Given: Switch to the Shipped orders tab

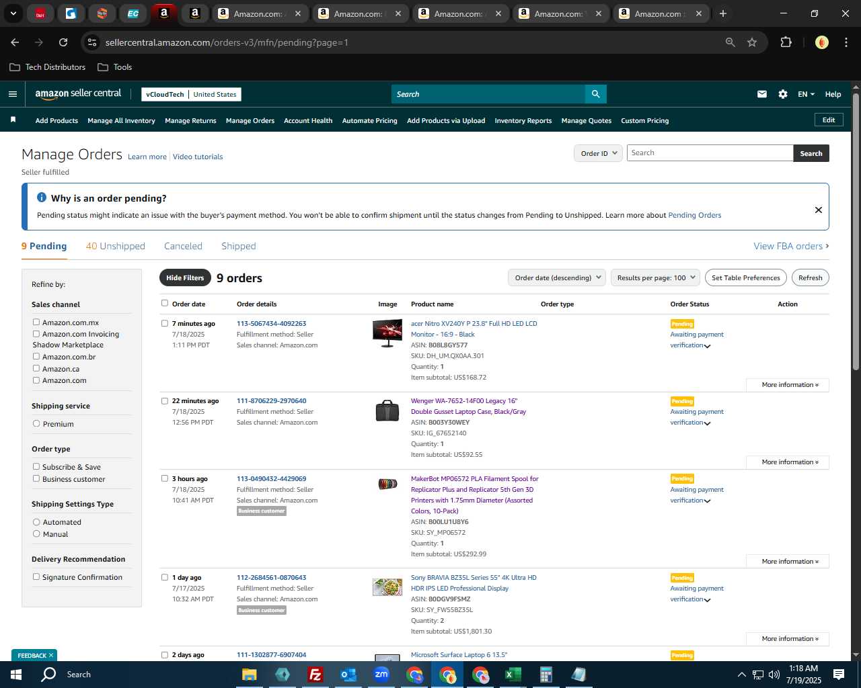Looking at the screenshot, I should pos(239,246).
